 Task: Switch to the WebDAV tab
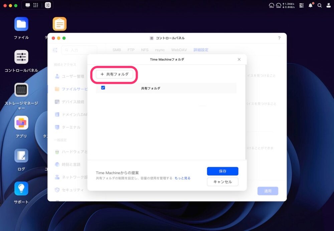[x=179, y=50]
